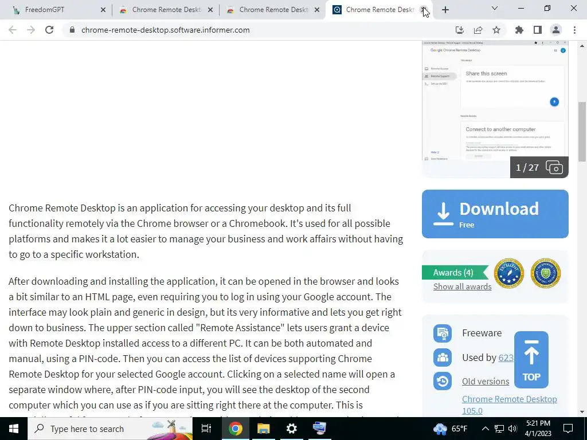Open the network status tray icon
The image size is (587, 440).
pyautogui.click(x=499, y=429)
